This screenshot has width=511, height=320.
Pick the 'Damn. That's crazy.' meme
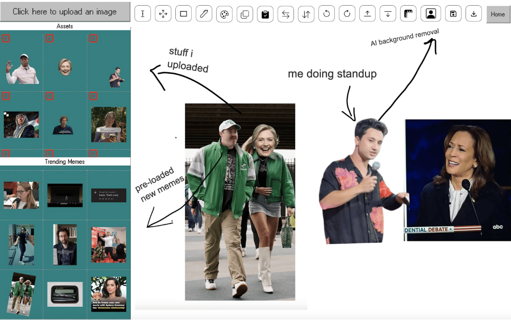tap(109, 195)
